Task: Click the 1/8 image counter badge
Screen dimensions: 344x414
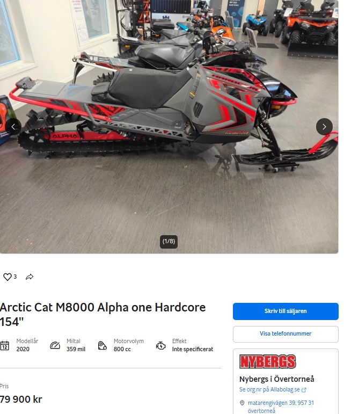Action: pos(169,241)
